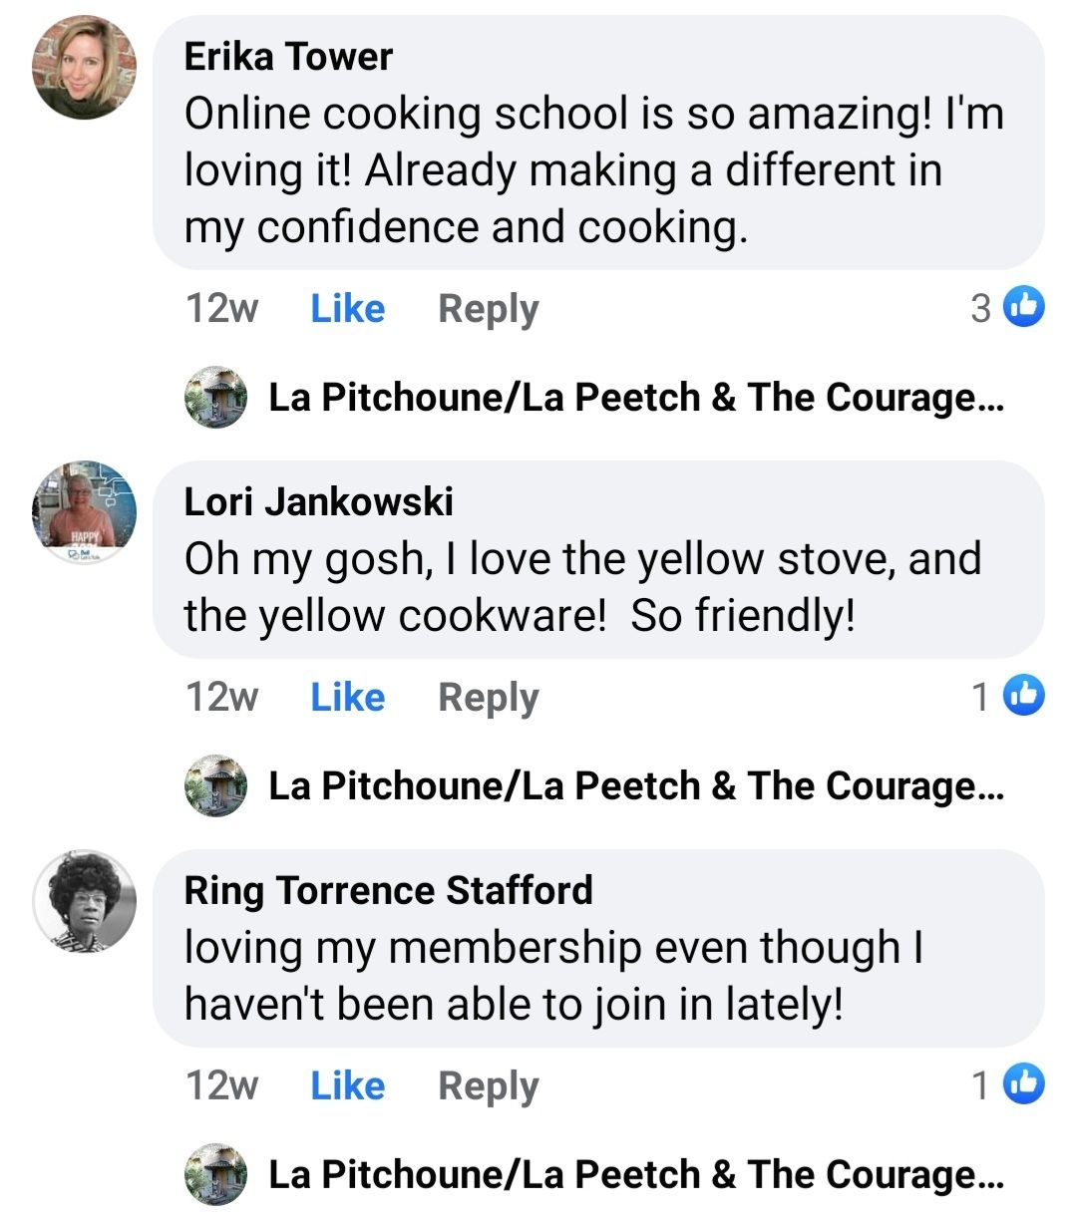This screenshot has height=1221, width=1075.
Task: Expand the La Pitchoune reply under Ring's comment
Action: [636, 1175]
